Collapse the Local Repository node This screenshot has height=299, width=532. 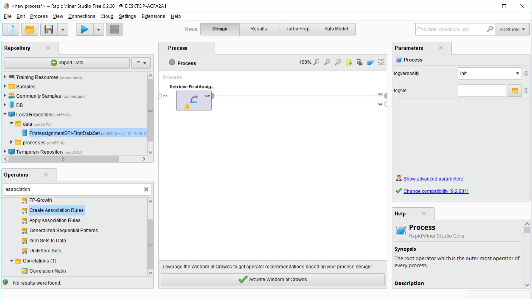[5, 114]
